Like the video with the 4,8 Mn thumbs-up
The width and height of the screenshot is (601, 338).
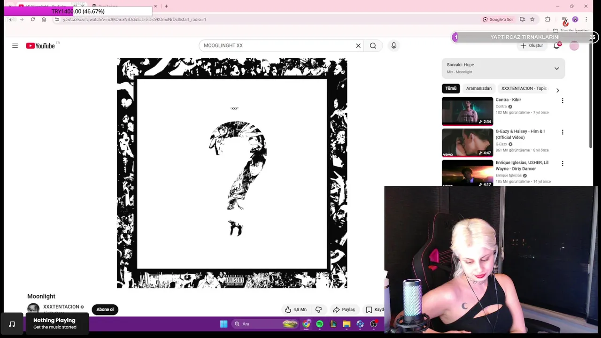(x=296, y=309)
